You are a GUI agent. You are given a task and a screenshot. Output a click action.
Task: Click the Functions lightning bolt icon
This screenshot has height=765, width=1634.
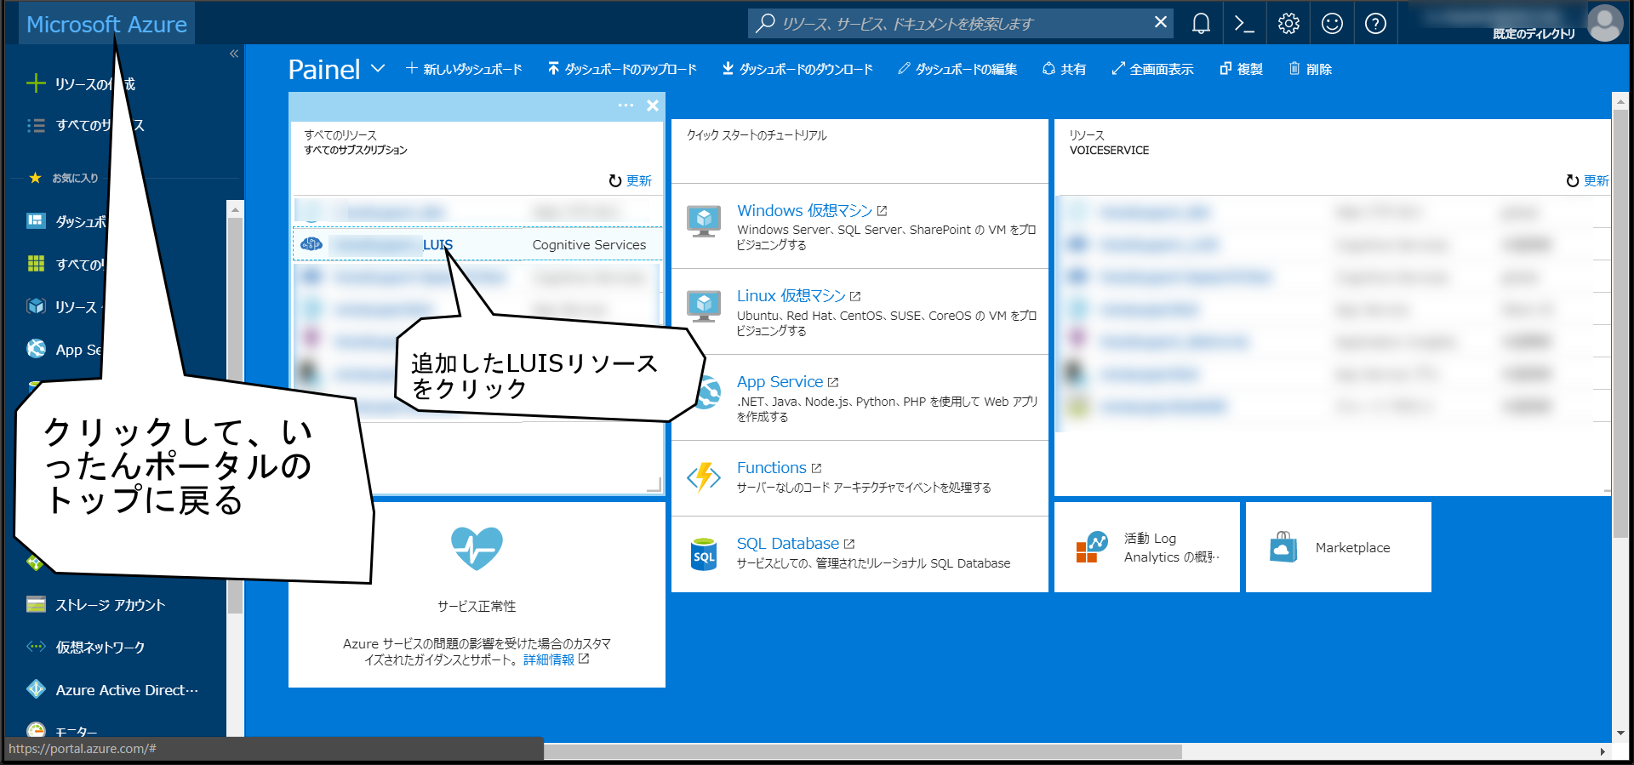704,477
